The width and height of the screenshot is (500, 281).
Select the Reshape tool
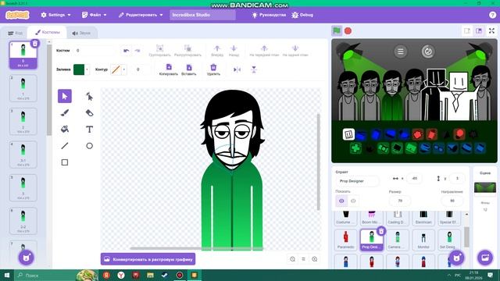pos(89,96)
